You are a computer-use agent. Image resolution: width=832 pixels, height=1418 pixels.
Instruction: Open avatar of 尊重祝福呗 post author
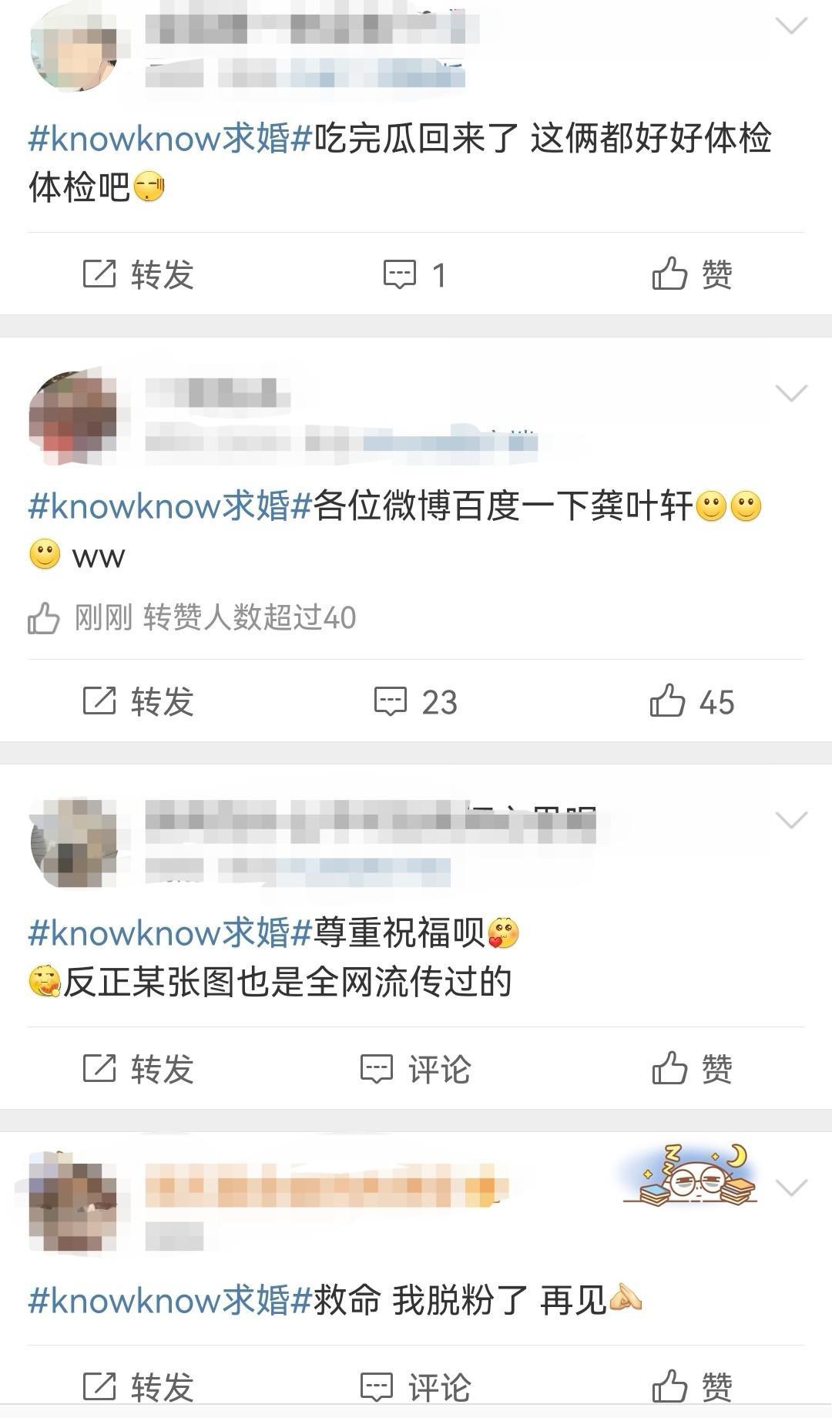pos(75,842)
